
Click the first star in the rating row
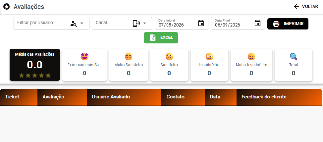(x=21, y=76)
